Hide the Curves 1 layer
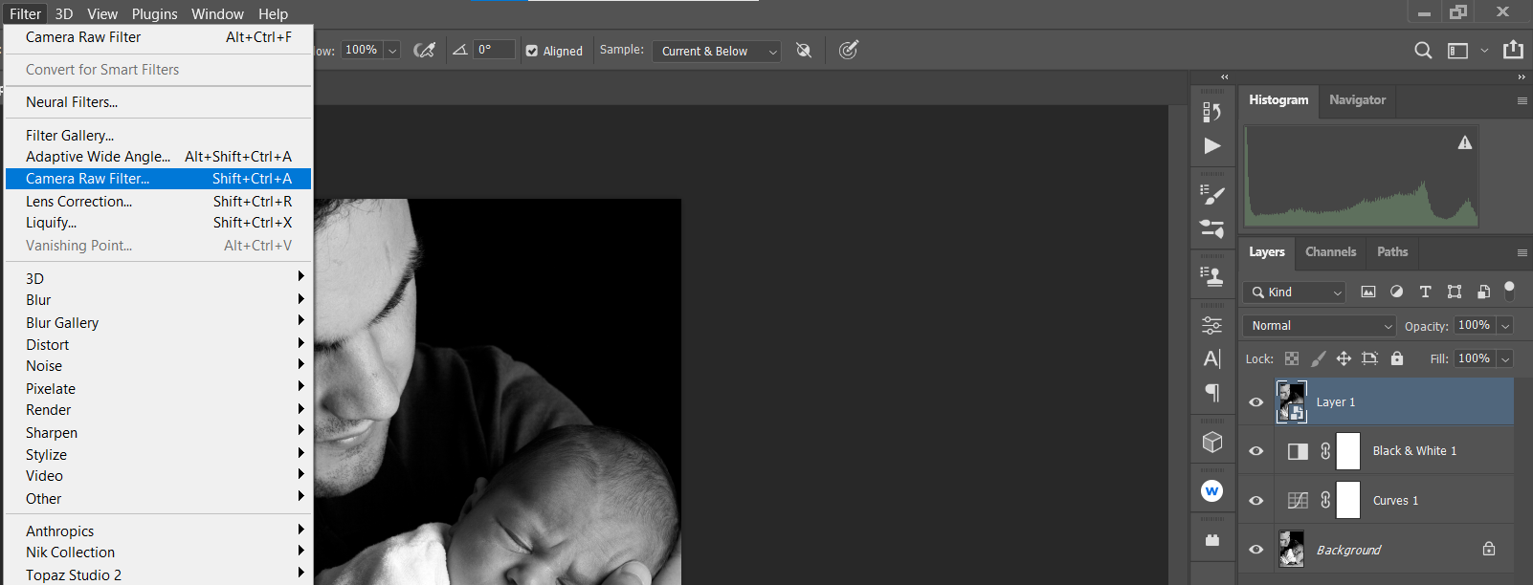1533x585 pixels. click(x=1256, y=501)
